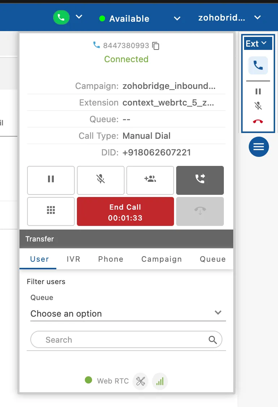Image resolution: width=278 pixels, height=407 pixels.
Task: Hang up using red icon in Ext widget
Action: coord(258,121)
